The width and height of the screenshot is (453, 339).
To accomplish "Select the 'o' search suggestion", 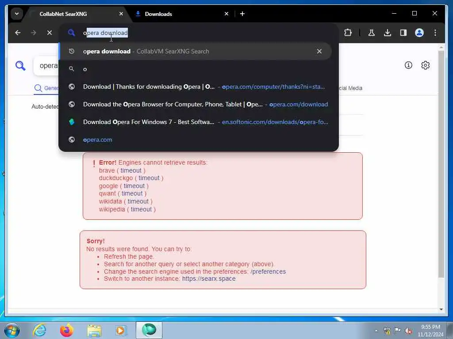I will pos(195,69).
